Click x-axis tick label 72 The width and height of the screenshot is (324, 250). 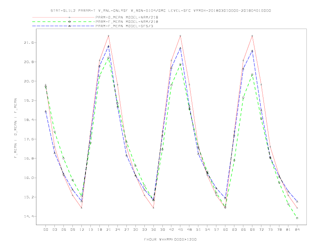tap(261, 230)
